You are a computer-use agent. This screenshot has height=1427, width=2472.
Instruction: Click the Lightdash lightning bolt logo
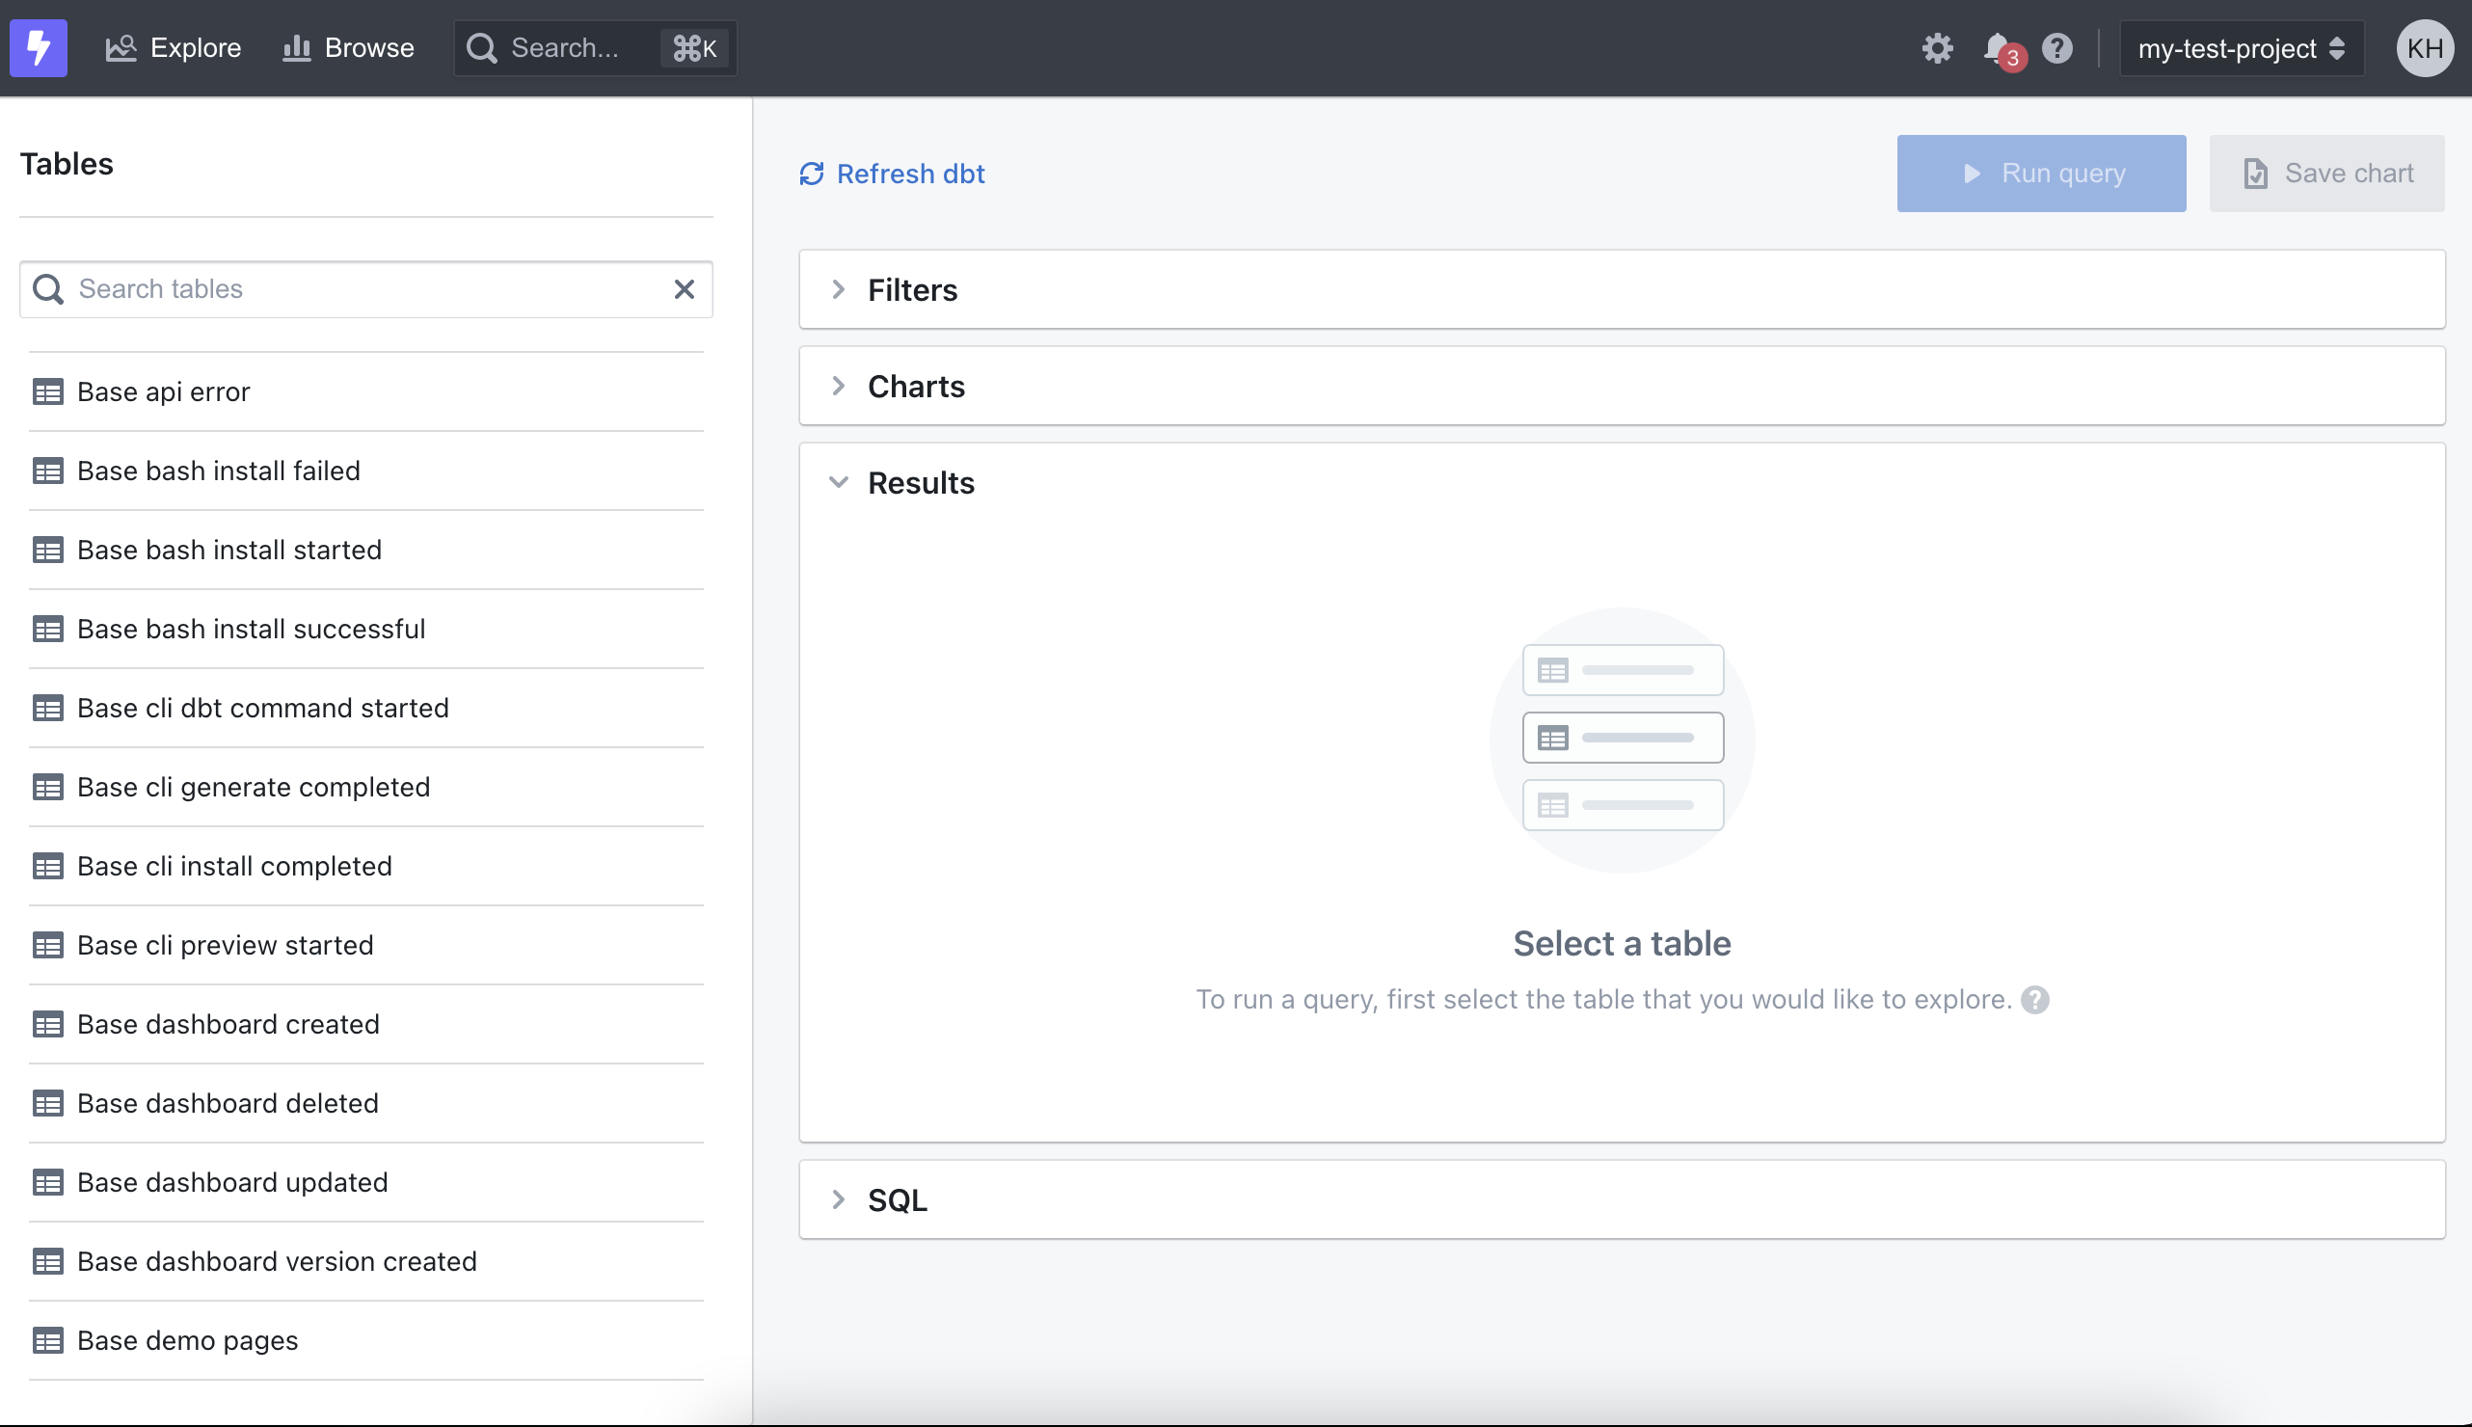(x=39, y=47)
